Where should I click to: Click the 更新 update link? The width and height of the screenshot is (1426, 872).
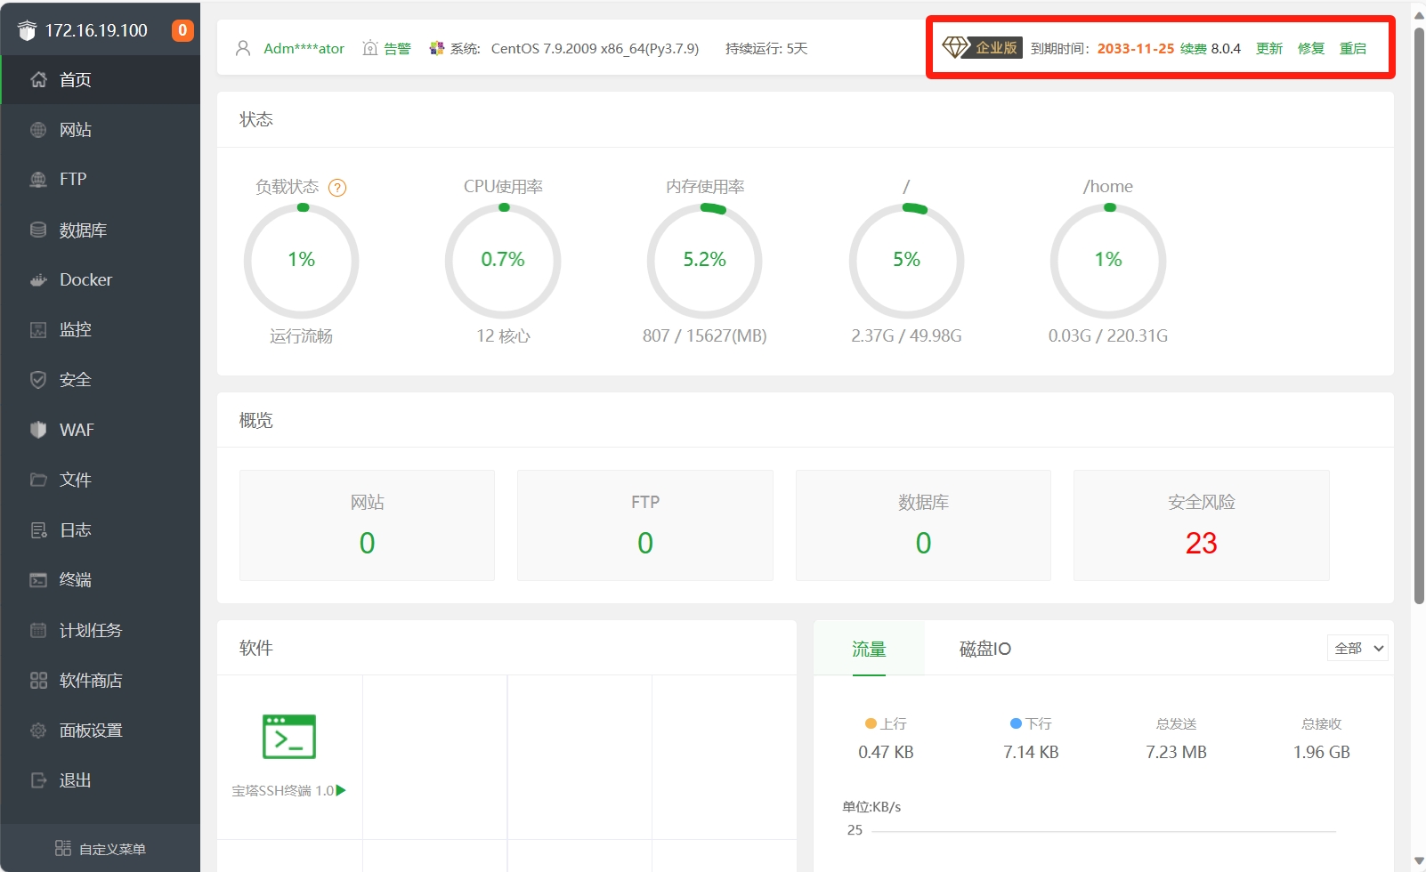tap(1268, 48)
